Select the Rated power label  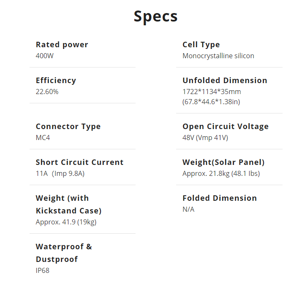62,45
